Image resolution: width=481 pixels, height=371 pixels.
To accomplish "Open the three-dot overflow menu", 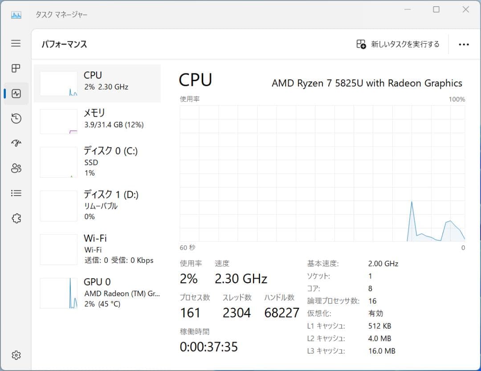I will point(464,44).
